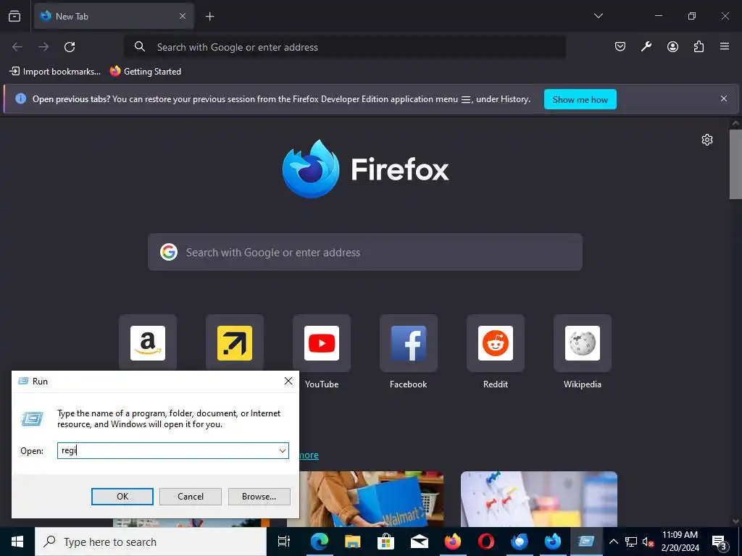Select the Run window taskbar button
Image resolution: width=742 pixels, height=556 pixels.
(585, 542)
